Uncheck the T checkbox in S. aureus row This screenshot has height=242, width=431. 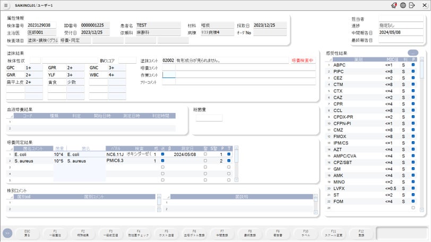[x=229, y=161]
